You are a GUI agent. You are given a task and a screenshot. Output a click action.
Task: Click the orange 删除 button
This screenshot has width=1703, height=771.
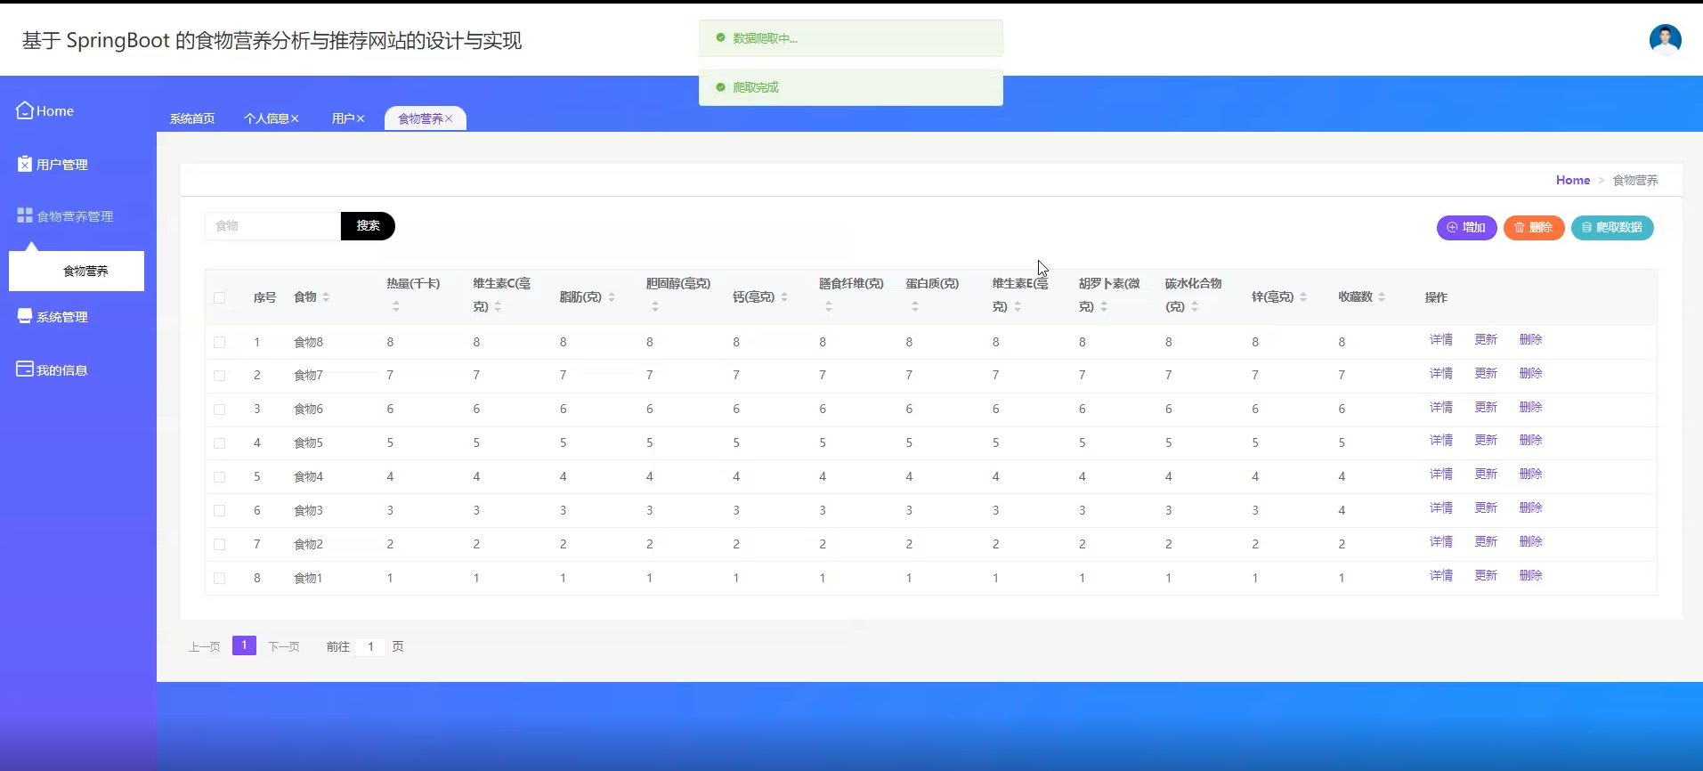[x=1534, y=228]
